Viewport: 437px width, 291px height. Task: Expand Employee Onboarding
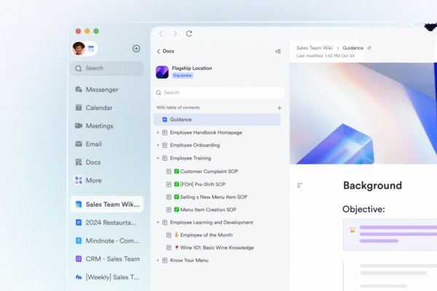pyautogui.click(x=158, y=145)
